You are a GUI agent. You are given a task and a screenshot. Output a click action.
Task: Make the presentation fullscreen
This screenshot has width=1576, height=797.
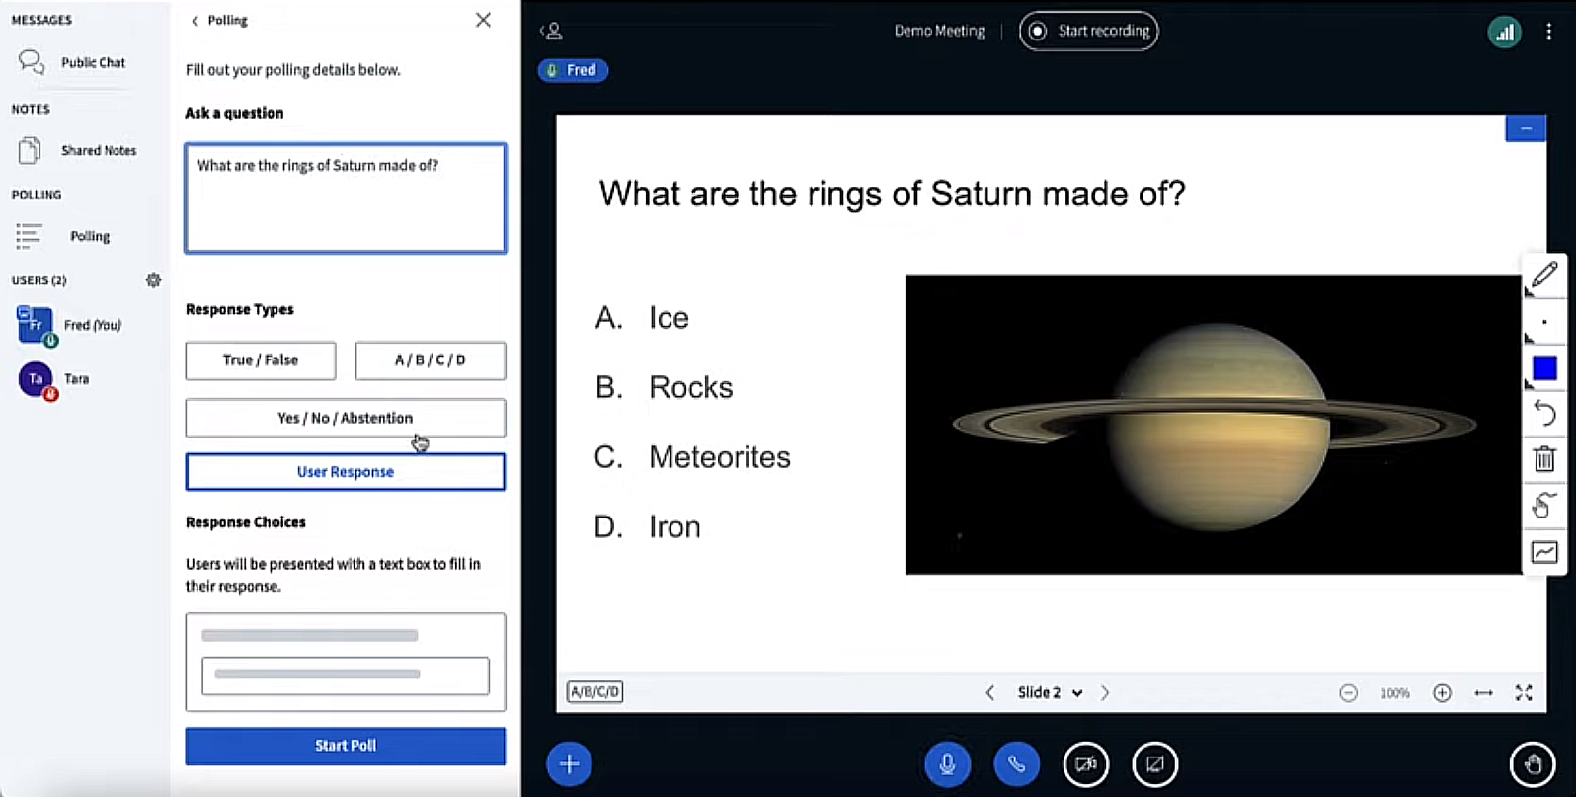(x=1524, y=693)
